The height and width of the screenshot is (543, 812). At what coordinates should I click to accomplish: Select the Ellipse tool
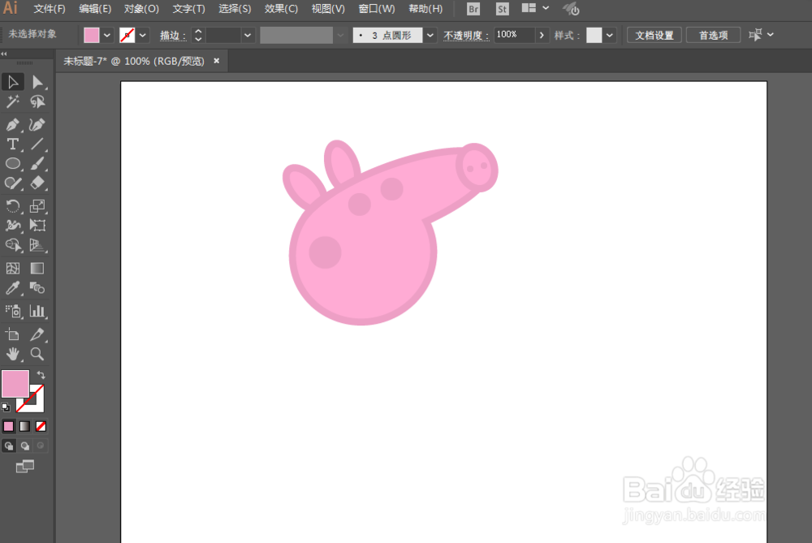click(x=12, y=164)
